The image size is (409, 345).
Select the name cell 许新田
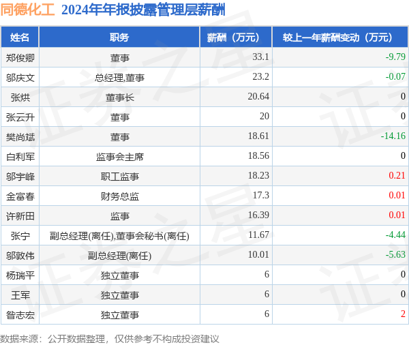[x=20, y=216]
